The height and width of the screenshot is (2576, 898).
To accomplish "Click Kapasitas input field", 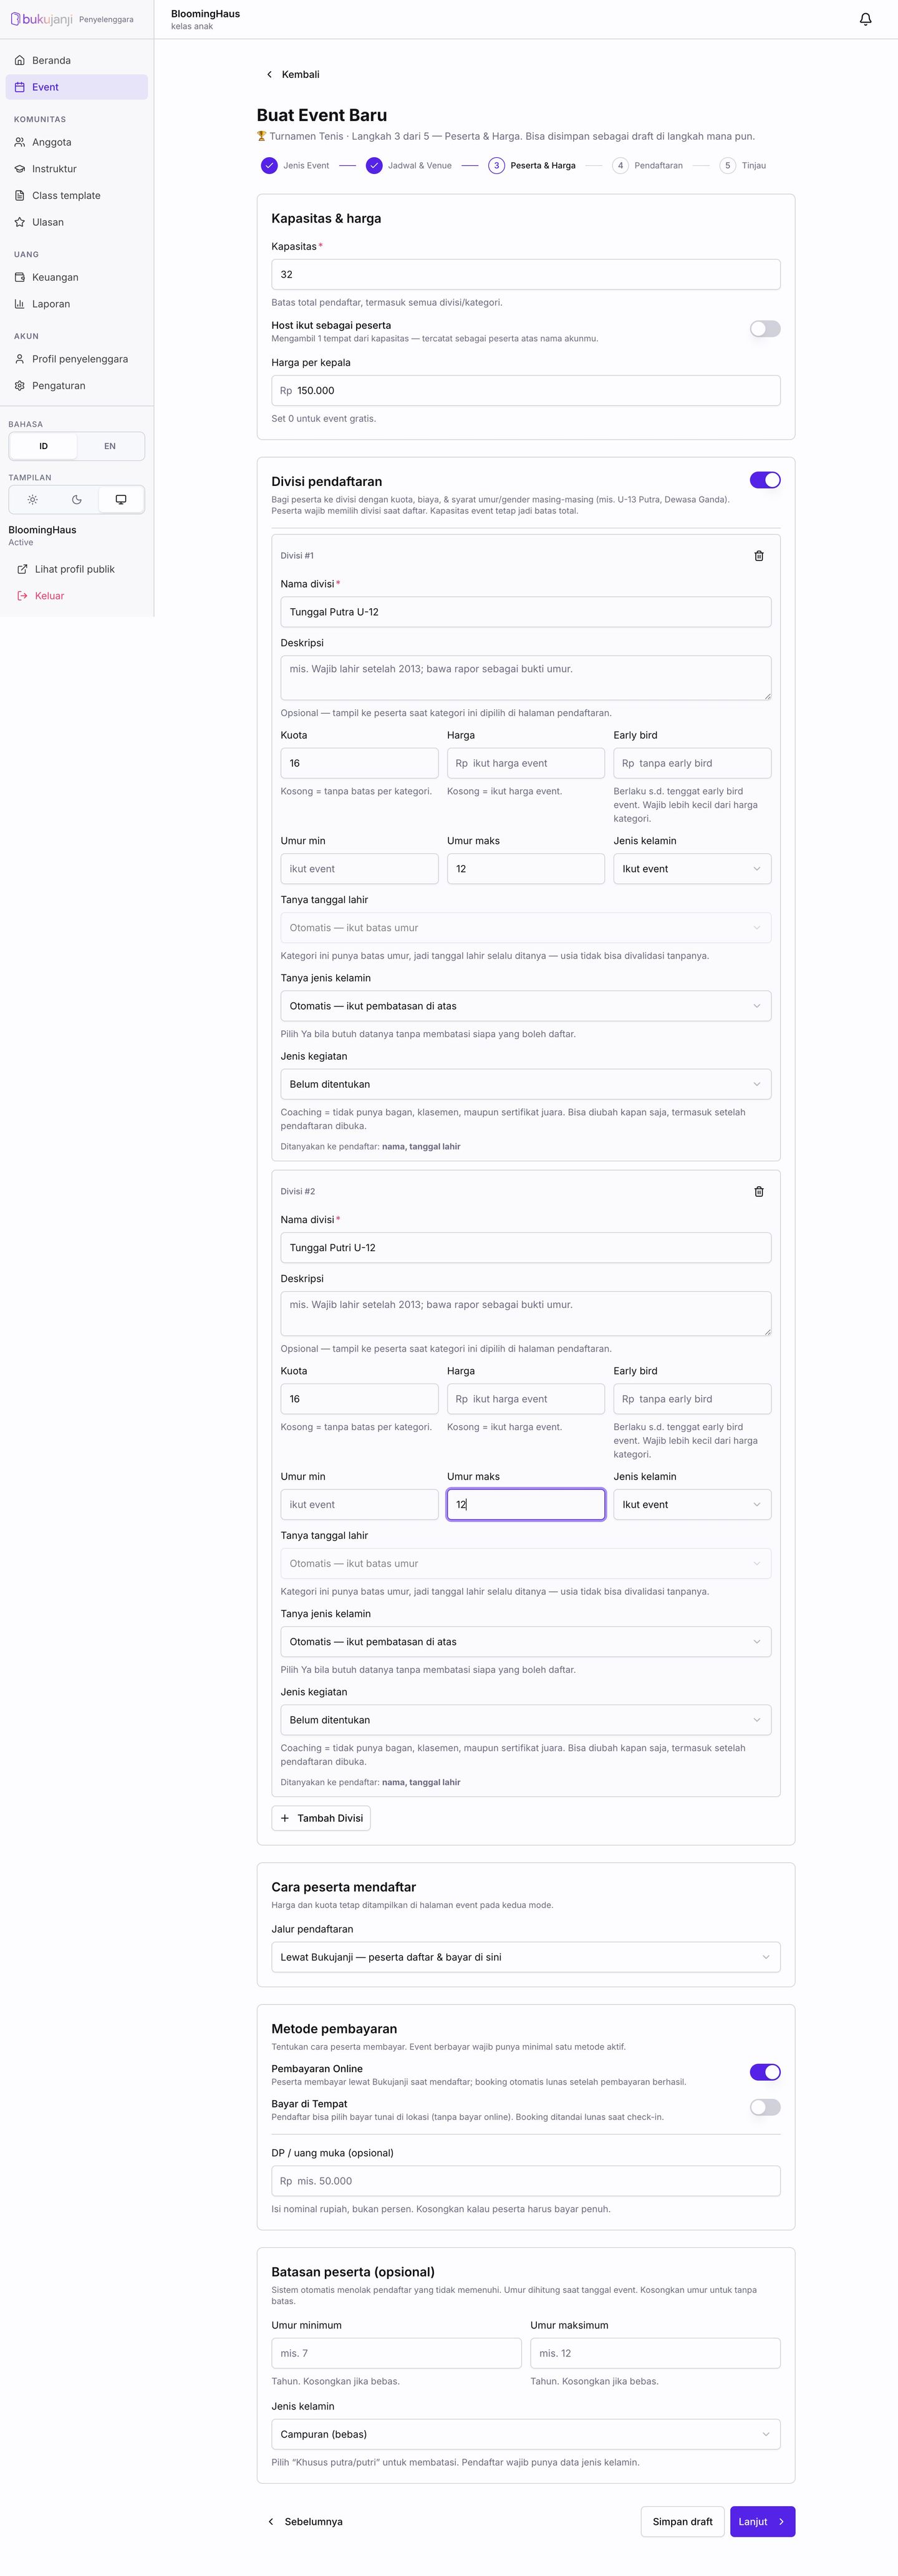I will pyautogui.click(x=526, y=274).
